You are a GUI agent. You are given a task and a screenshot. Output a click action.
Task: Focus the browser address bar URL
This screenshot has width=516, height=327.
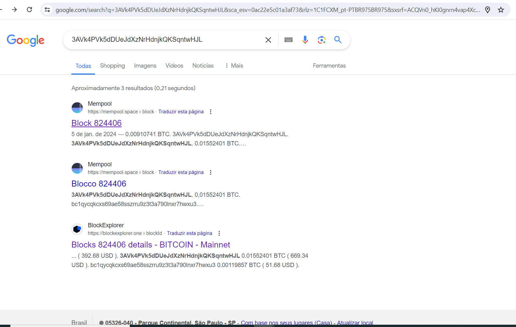pyautogui.click(x=268, y=10)
